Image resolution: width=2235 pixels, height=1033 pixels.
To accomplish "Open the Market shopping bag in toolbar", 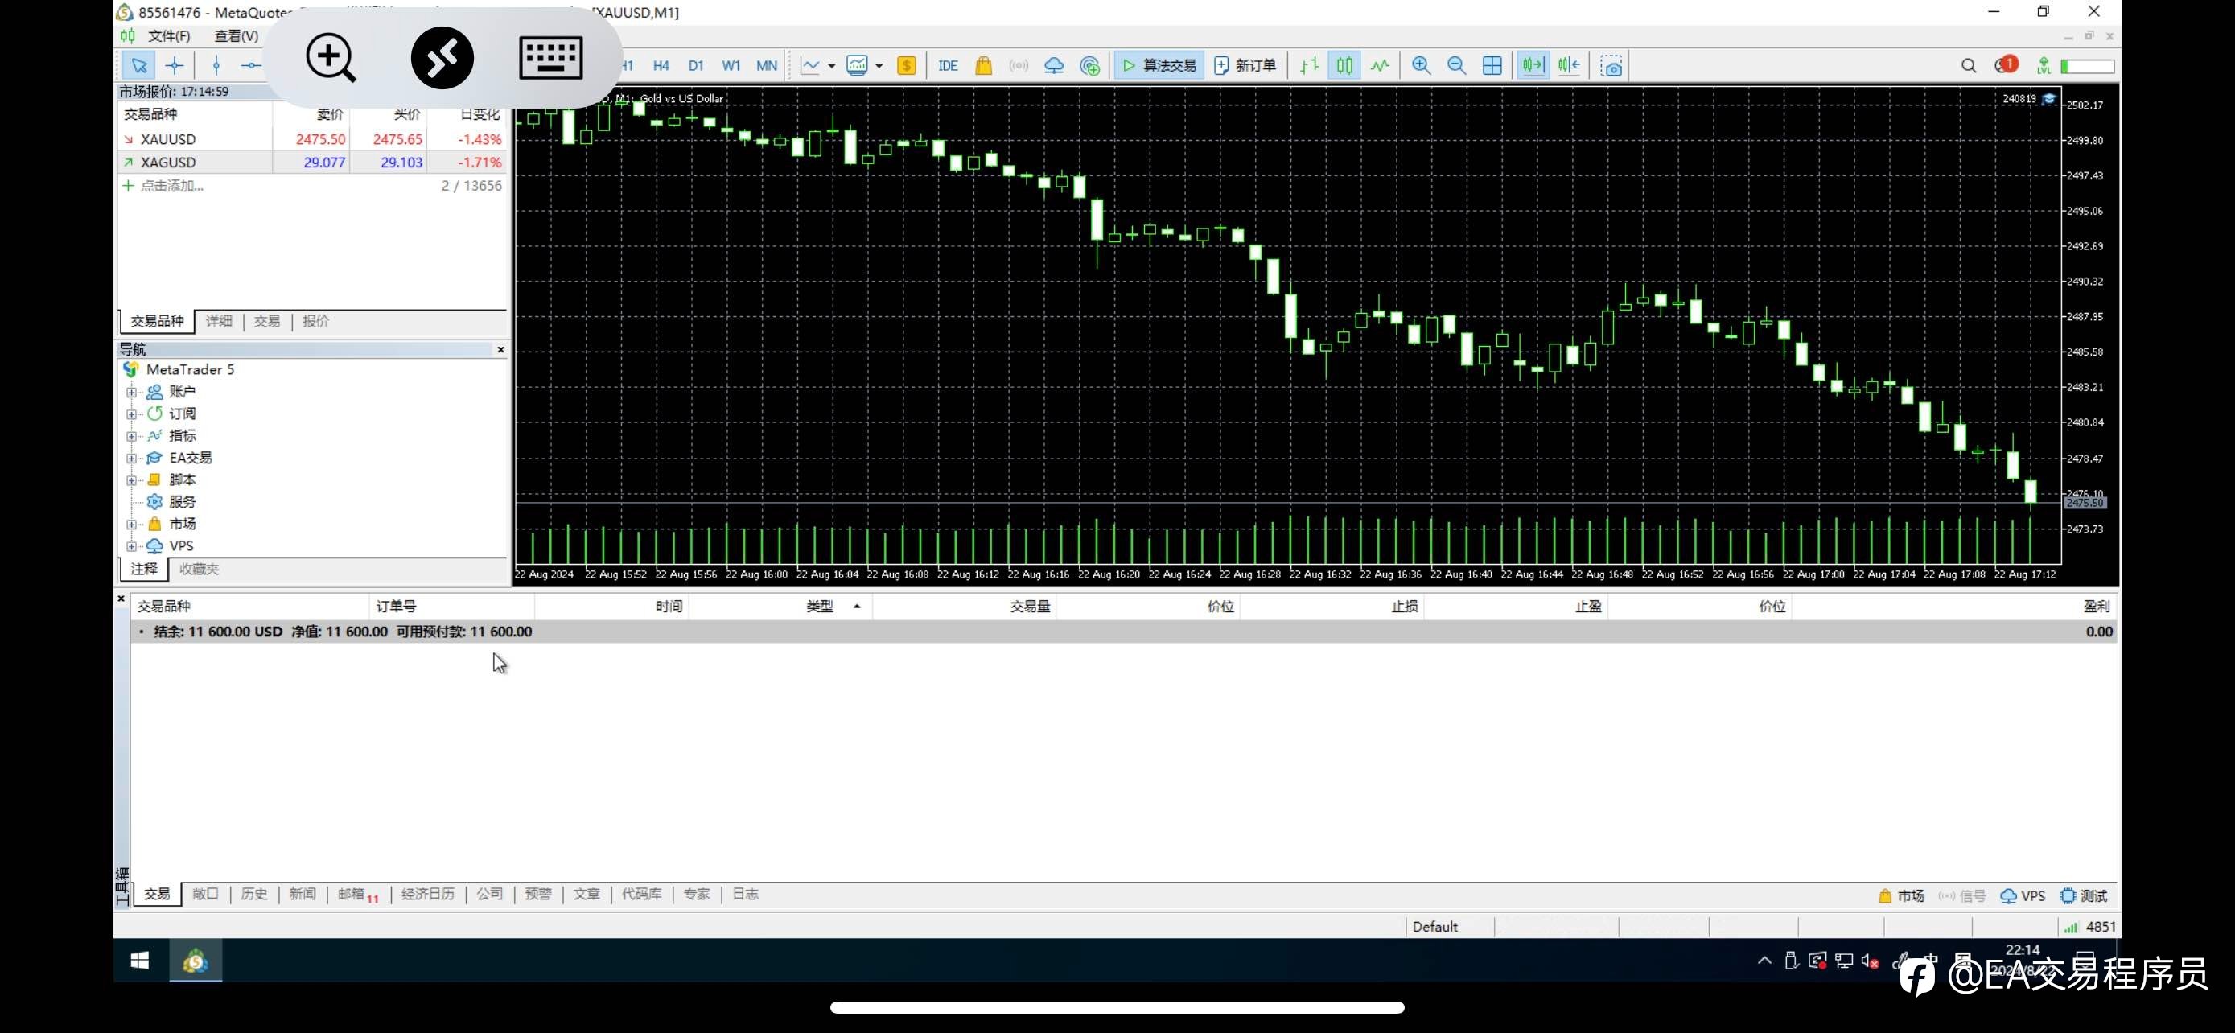I will [x=983, y=65].
